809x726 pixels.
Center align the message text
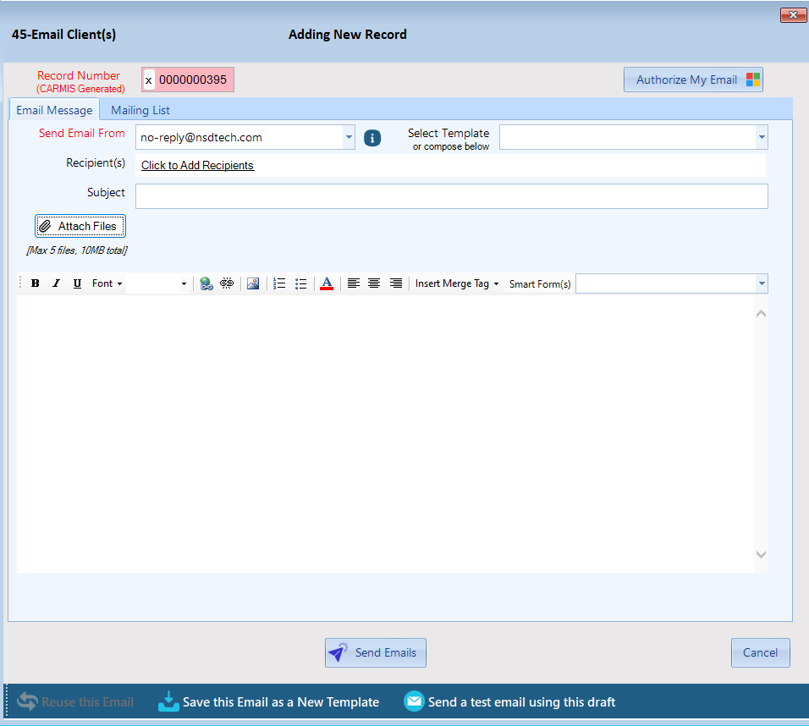pos(374,284)
